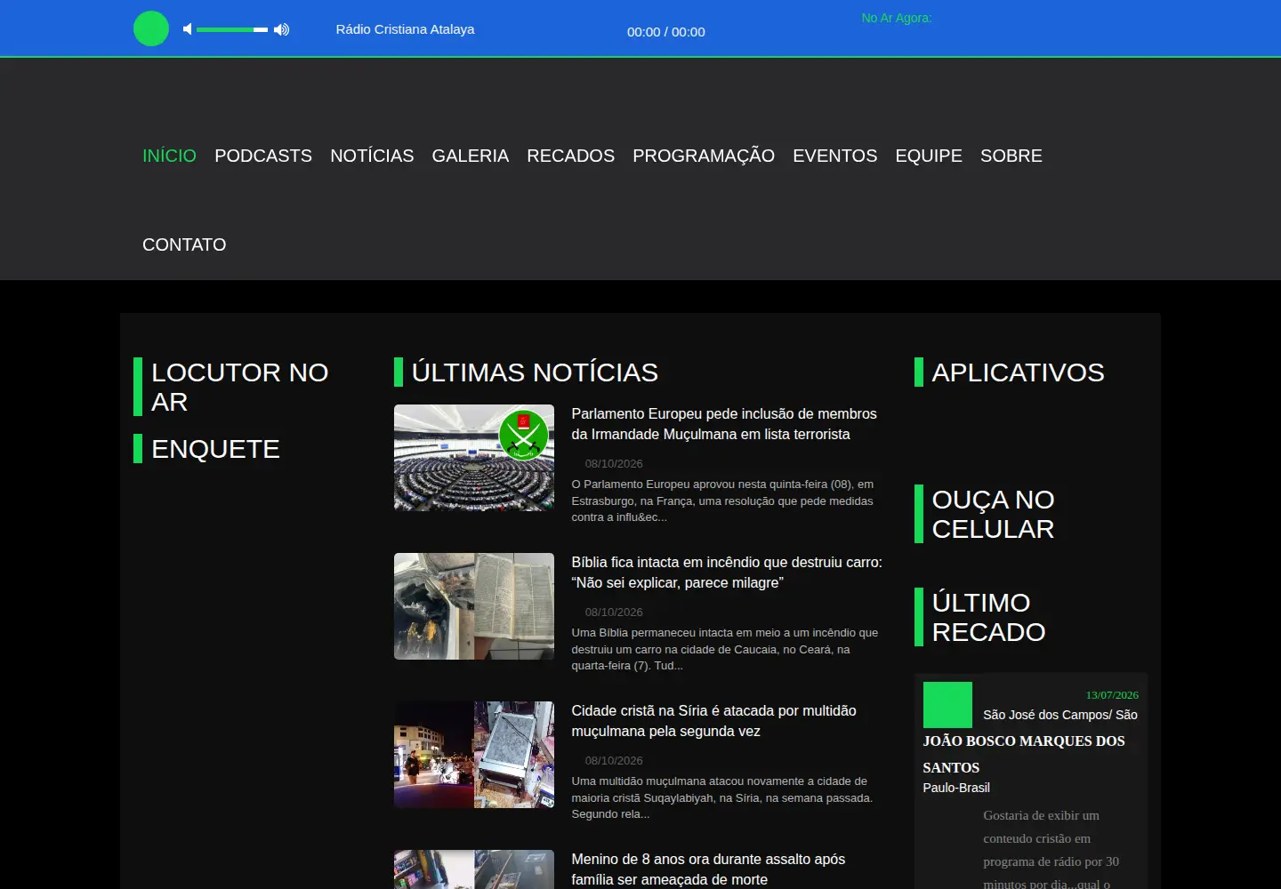Click the ÚLTIMO RECADO section heading
Image resolution: width=1281 pixels, height=889 pixels.
click(x=988, y=617)
